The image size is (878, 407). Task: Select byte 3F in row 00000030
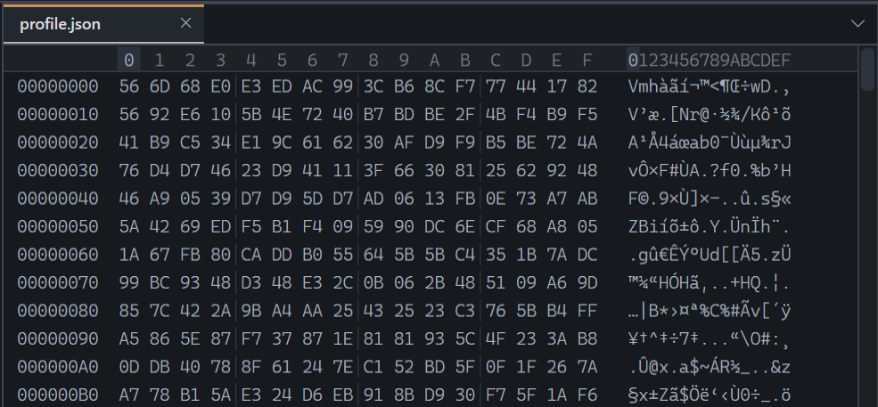(x=373, y=171)
